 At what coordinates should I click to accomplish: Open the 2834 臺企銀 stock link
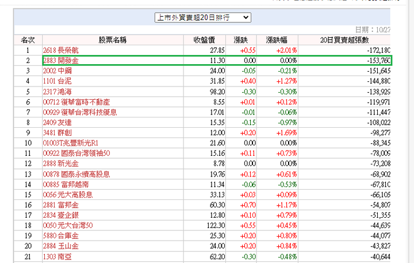tap(61, 215)
